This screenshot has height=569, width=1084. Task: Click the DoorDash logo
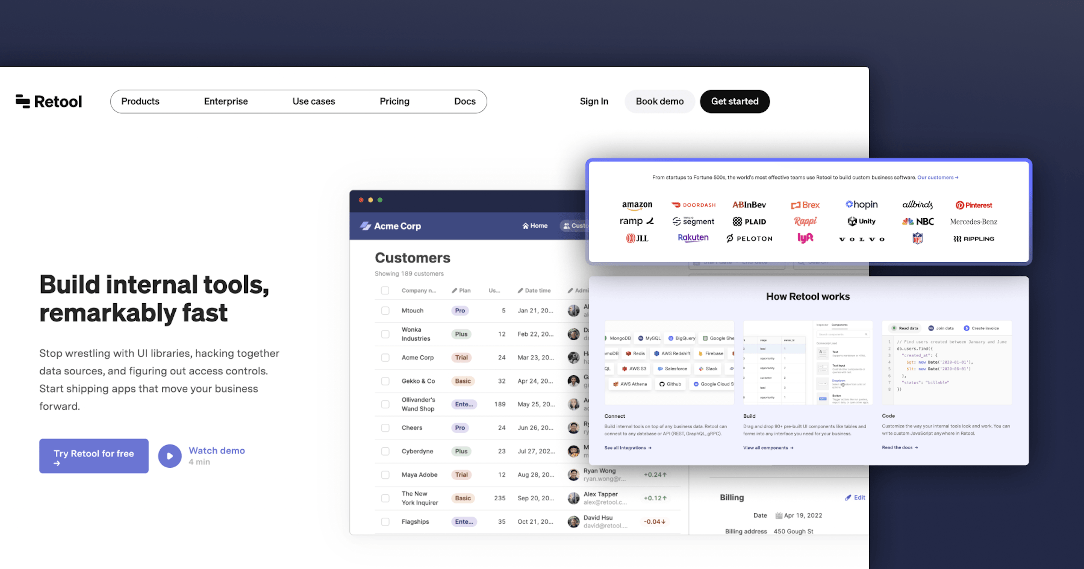pyautogui.click(x=693, y=205)
